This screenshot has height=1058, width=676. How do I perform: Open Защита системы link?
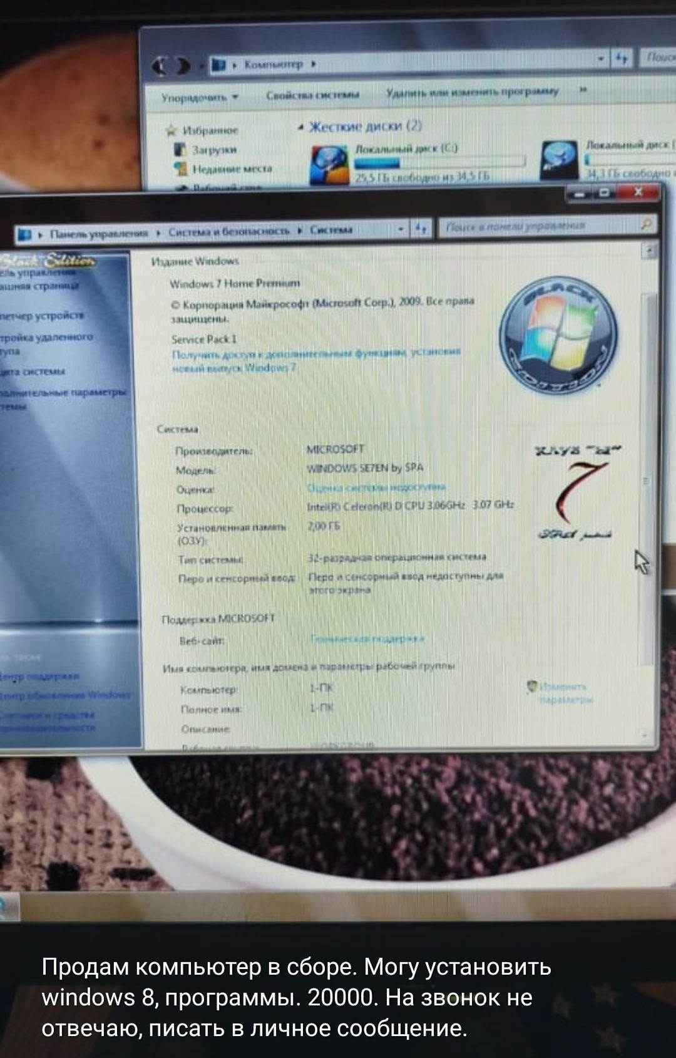coord(33,371)
